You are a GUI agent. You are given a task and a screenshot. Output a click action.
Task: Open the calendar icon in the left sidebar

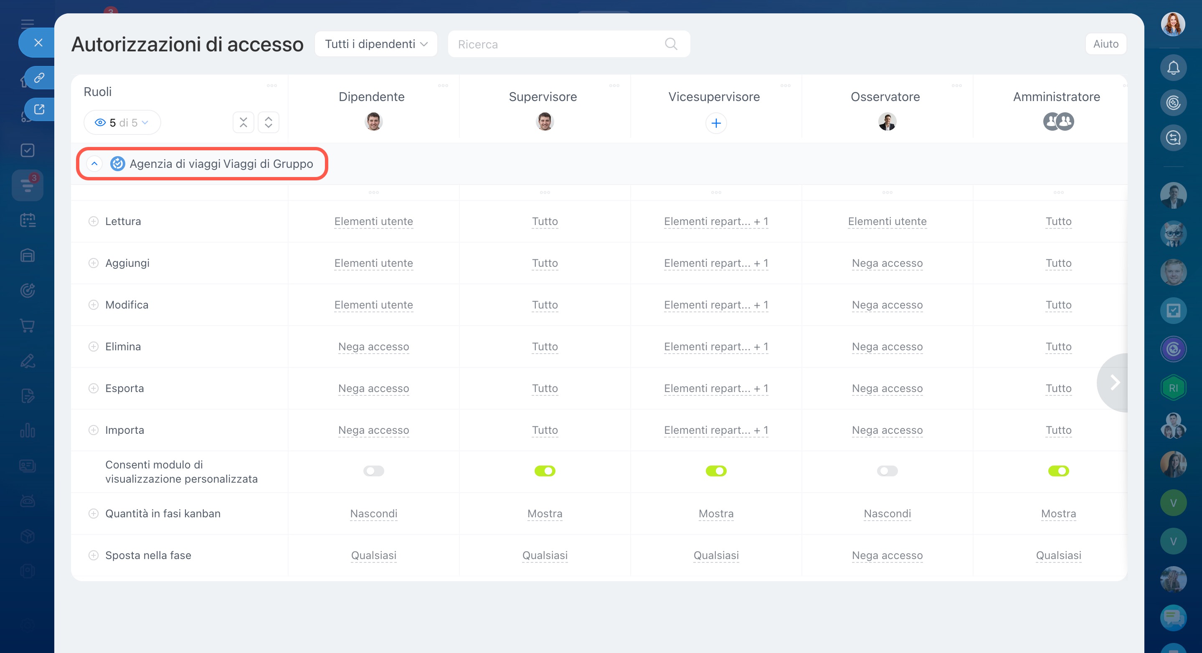point(28,220)
